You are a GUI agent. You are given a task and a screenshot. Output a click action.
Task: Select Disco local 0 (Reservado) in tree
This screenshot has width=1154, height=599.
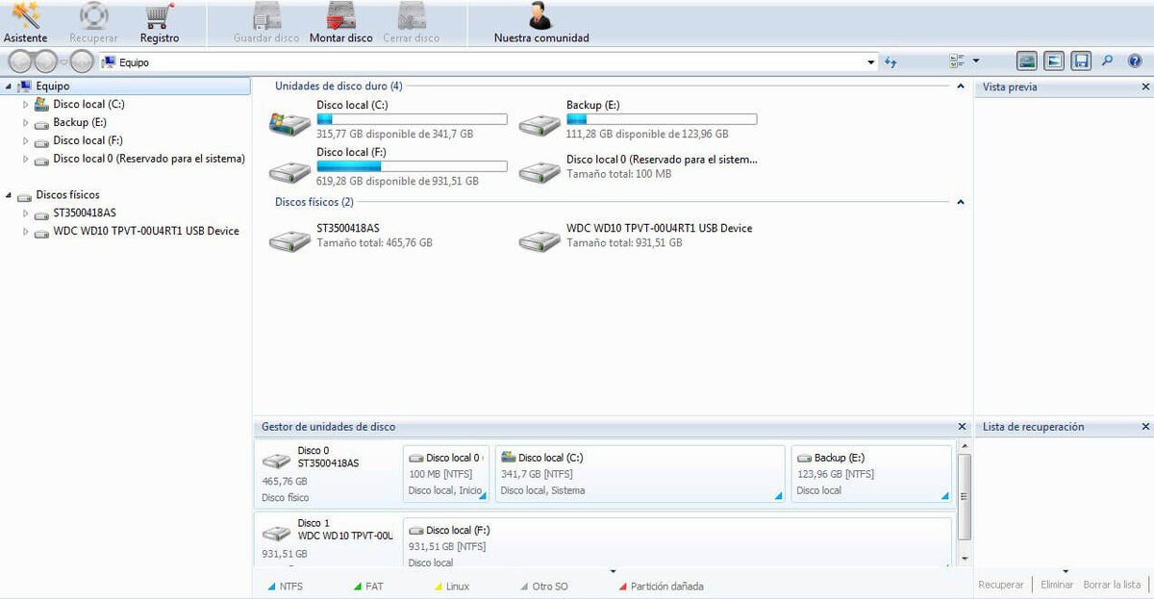pyautogui.click(x=149, y=159)
